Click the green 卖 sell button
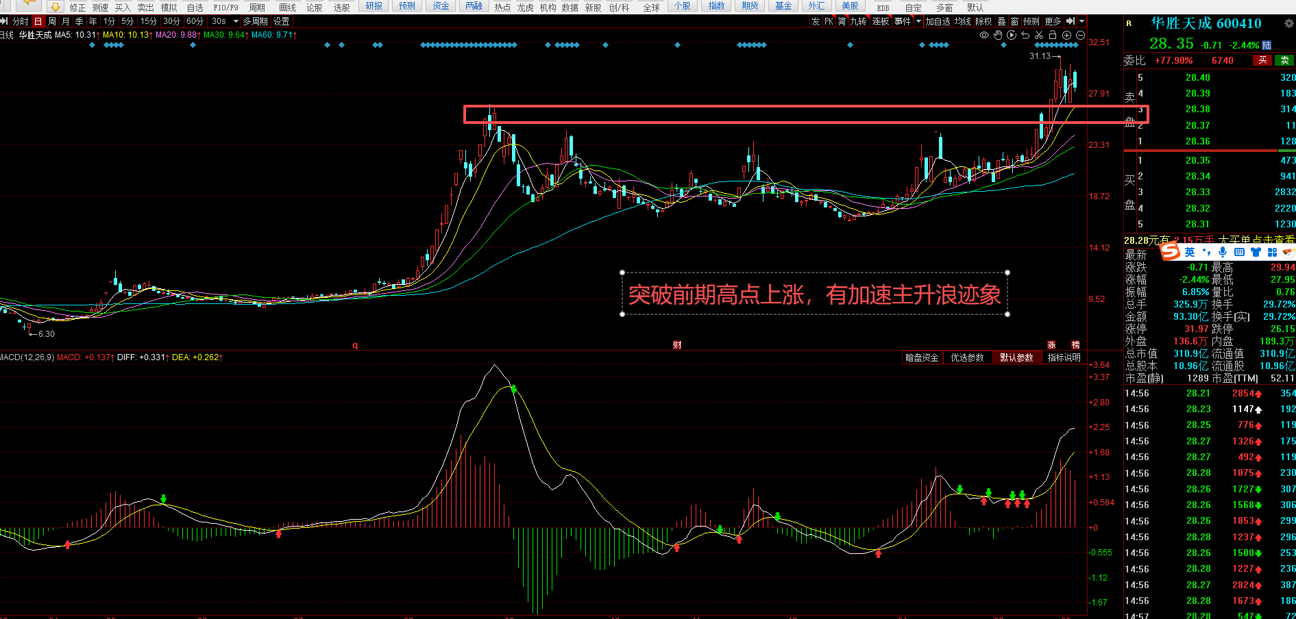 (1285, 60)
